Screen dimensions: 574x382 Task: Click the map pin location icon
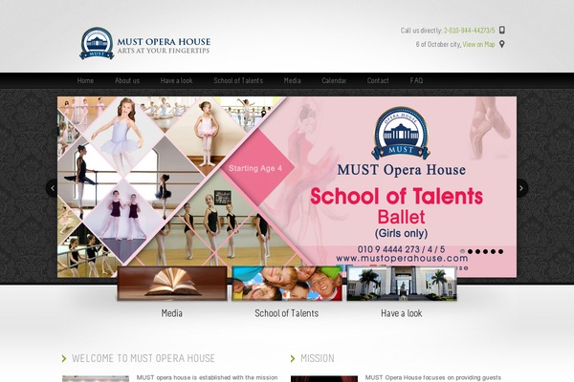pos(502,44)
